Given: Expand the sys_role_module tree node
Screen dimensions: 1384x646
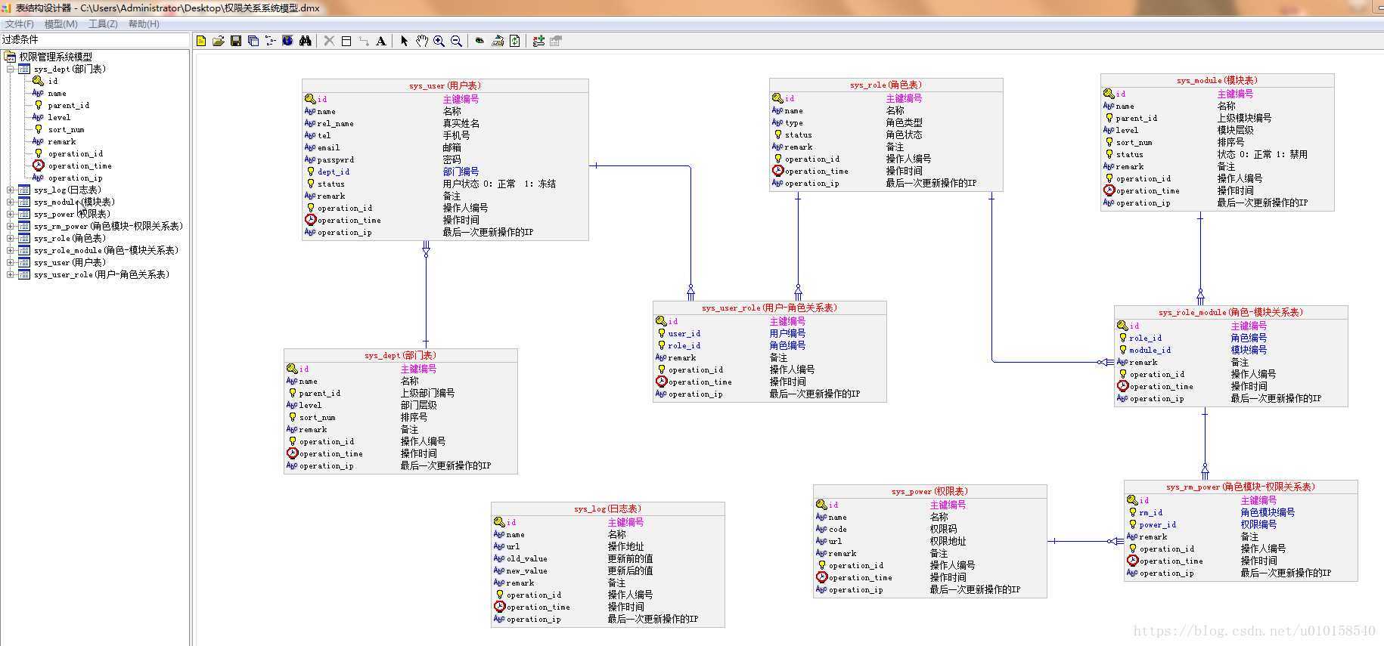Looking at the screenshot, I should 11,250.
